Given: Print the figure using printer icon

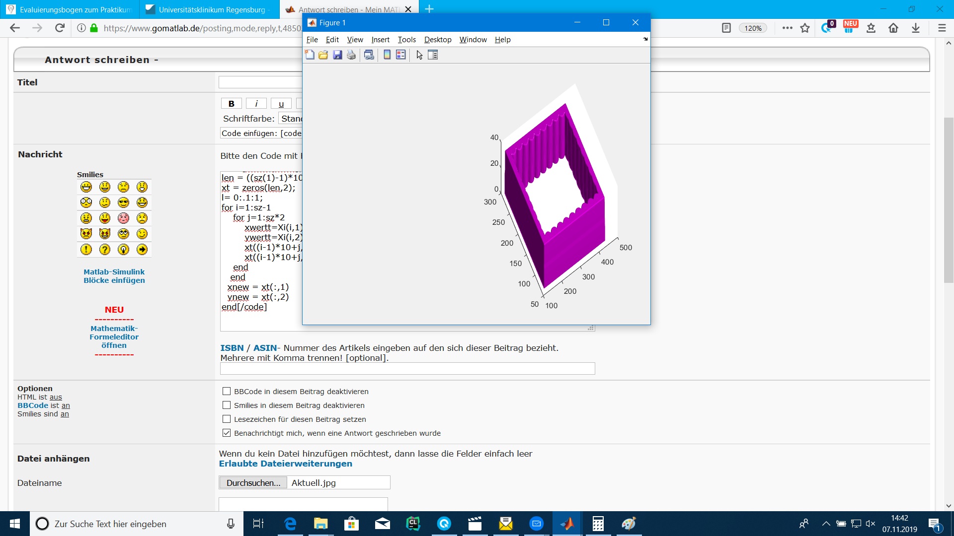Looking at the screenshot, I should pos(351,55).
